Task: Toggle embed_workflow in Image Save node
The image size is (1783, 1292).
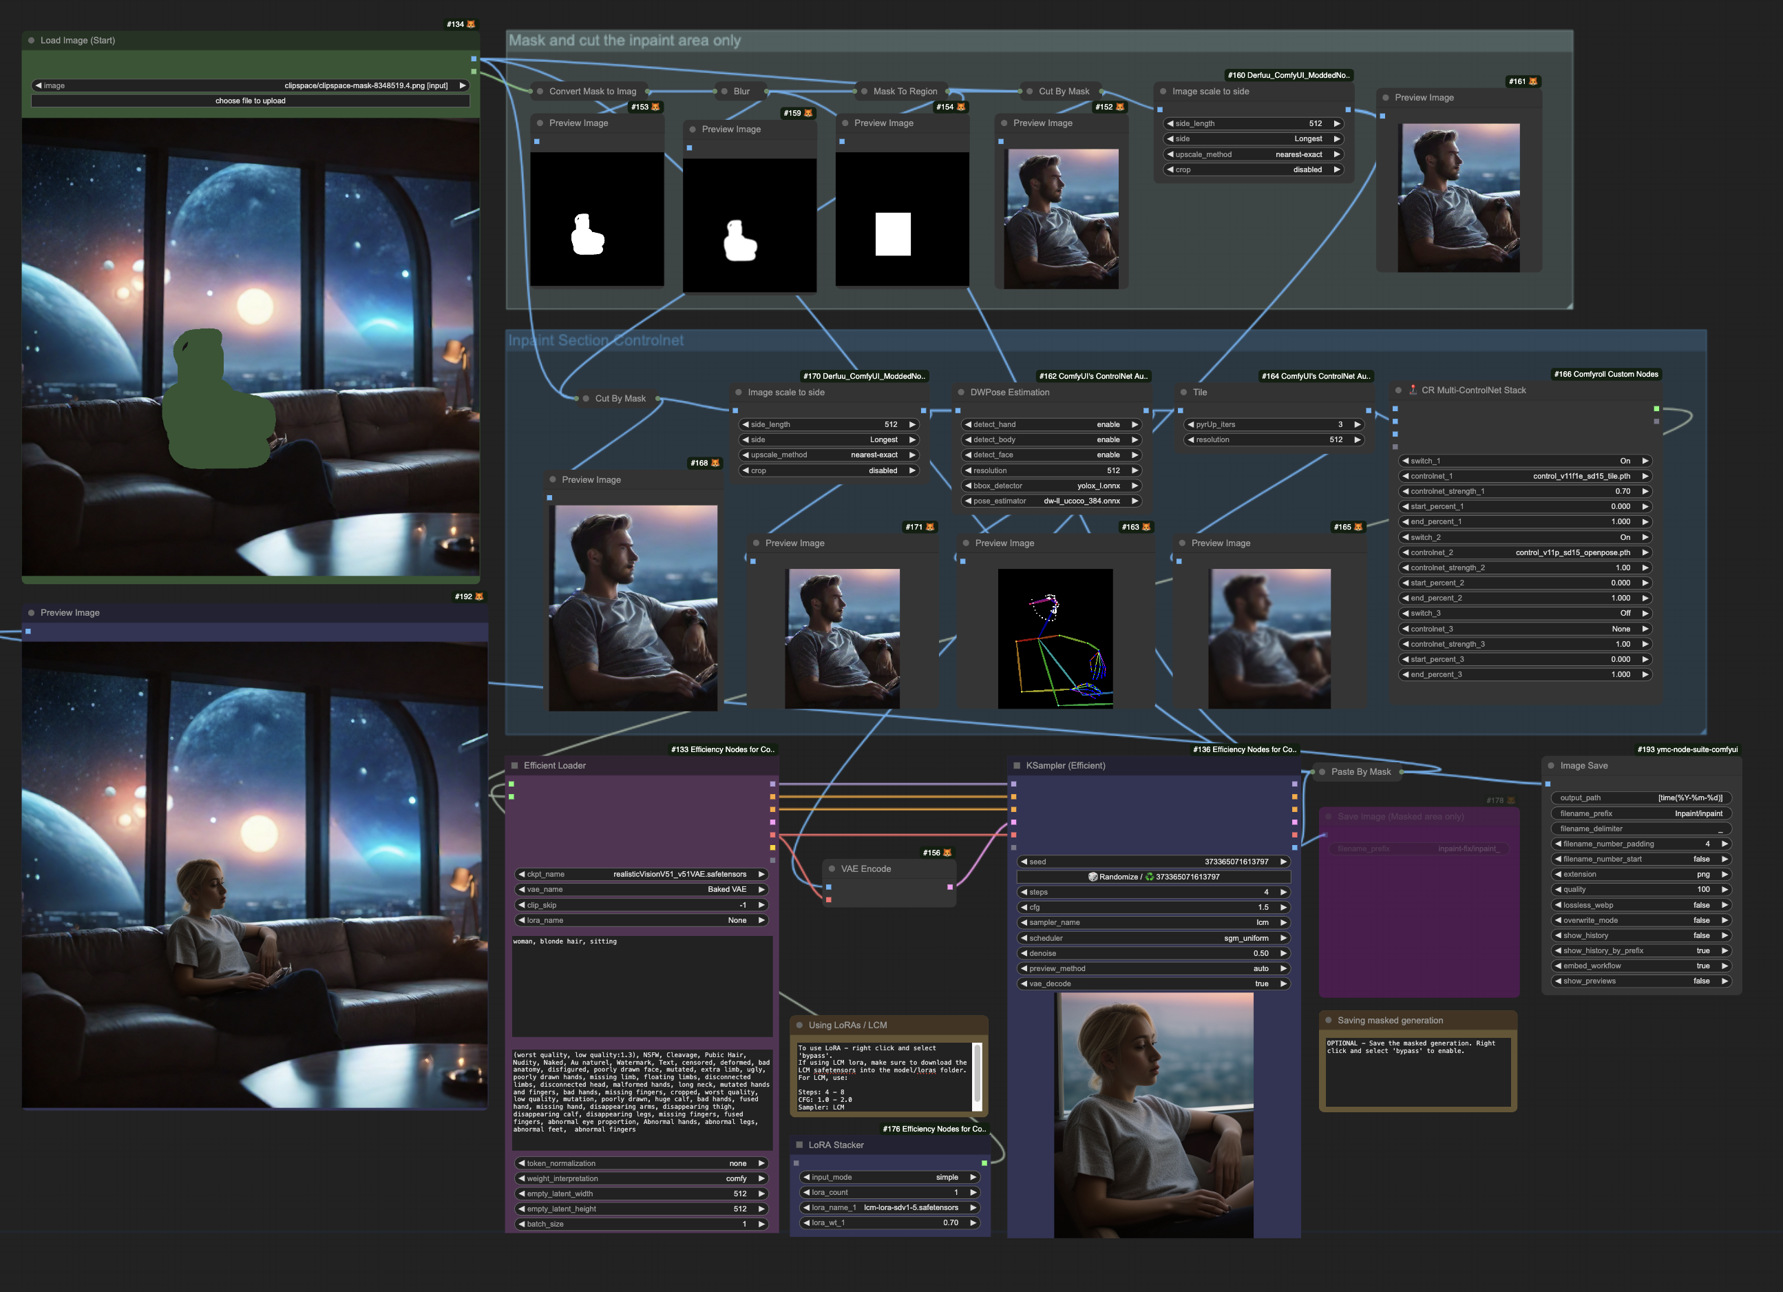Action: tap(1643, 966)
